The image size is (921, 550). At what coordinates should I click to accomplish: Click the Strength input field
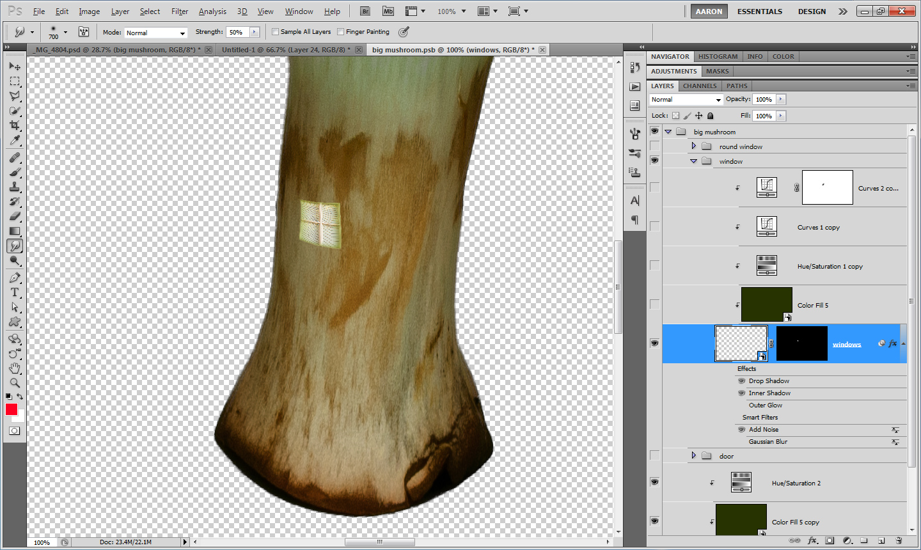pyautogui.click(x=237, y=32)
